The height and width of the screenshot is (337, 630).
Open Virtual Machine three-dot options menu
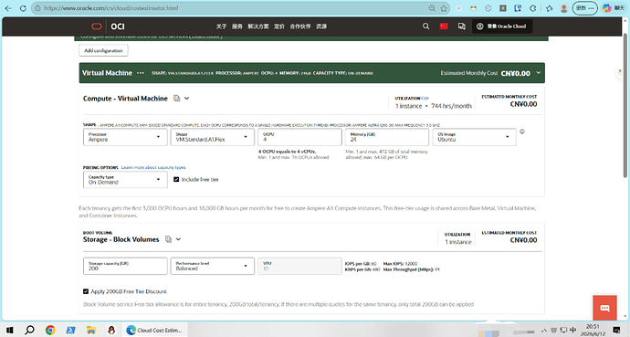click(x=141, y=73)
